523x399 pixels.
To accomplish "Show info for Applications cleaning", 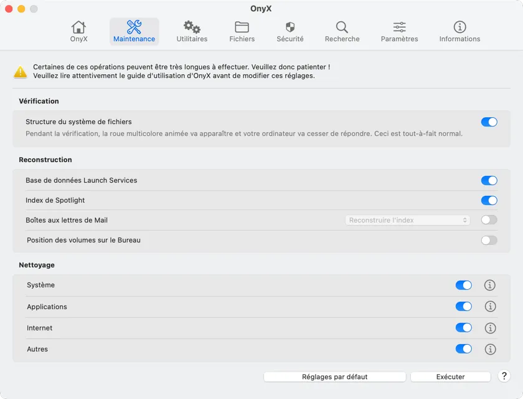I will [x=490, y=307].
